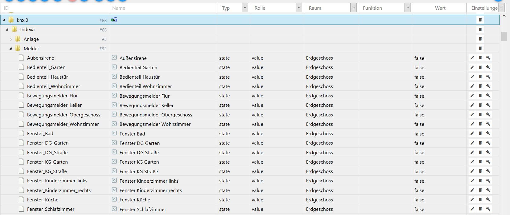The height and width of the screenshot is (215, 510).
Task: Click the name 'Fenster Kinderzimmer rechts'
Action: [x=151, y=190]
